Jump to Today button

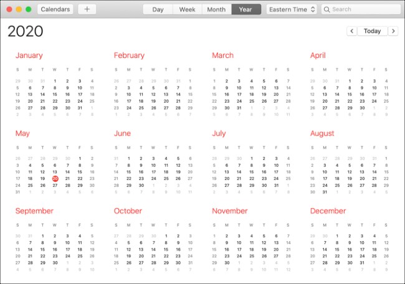pyautogui.click(x=372, y=31)
